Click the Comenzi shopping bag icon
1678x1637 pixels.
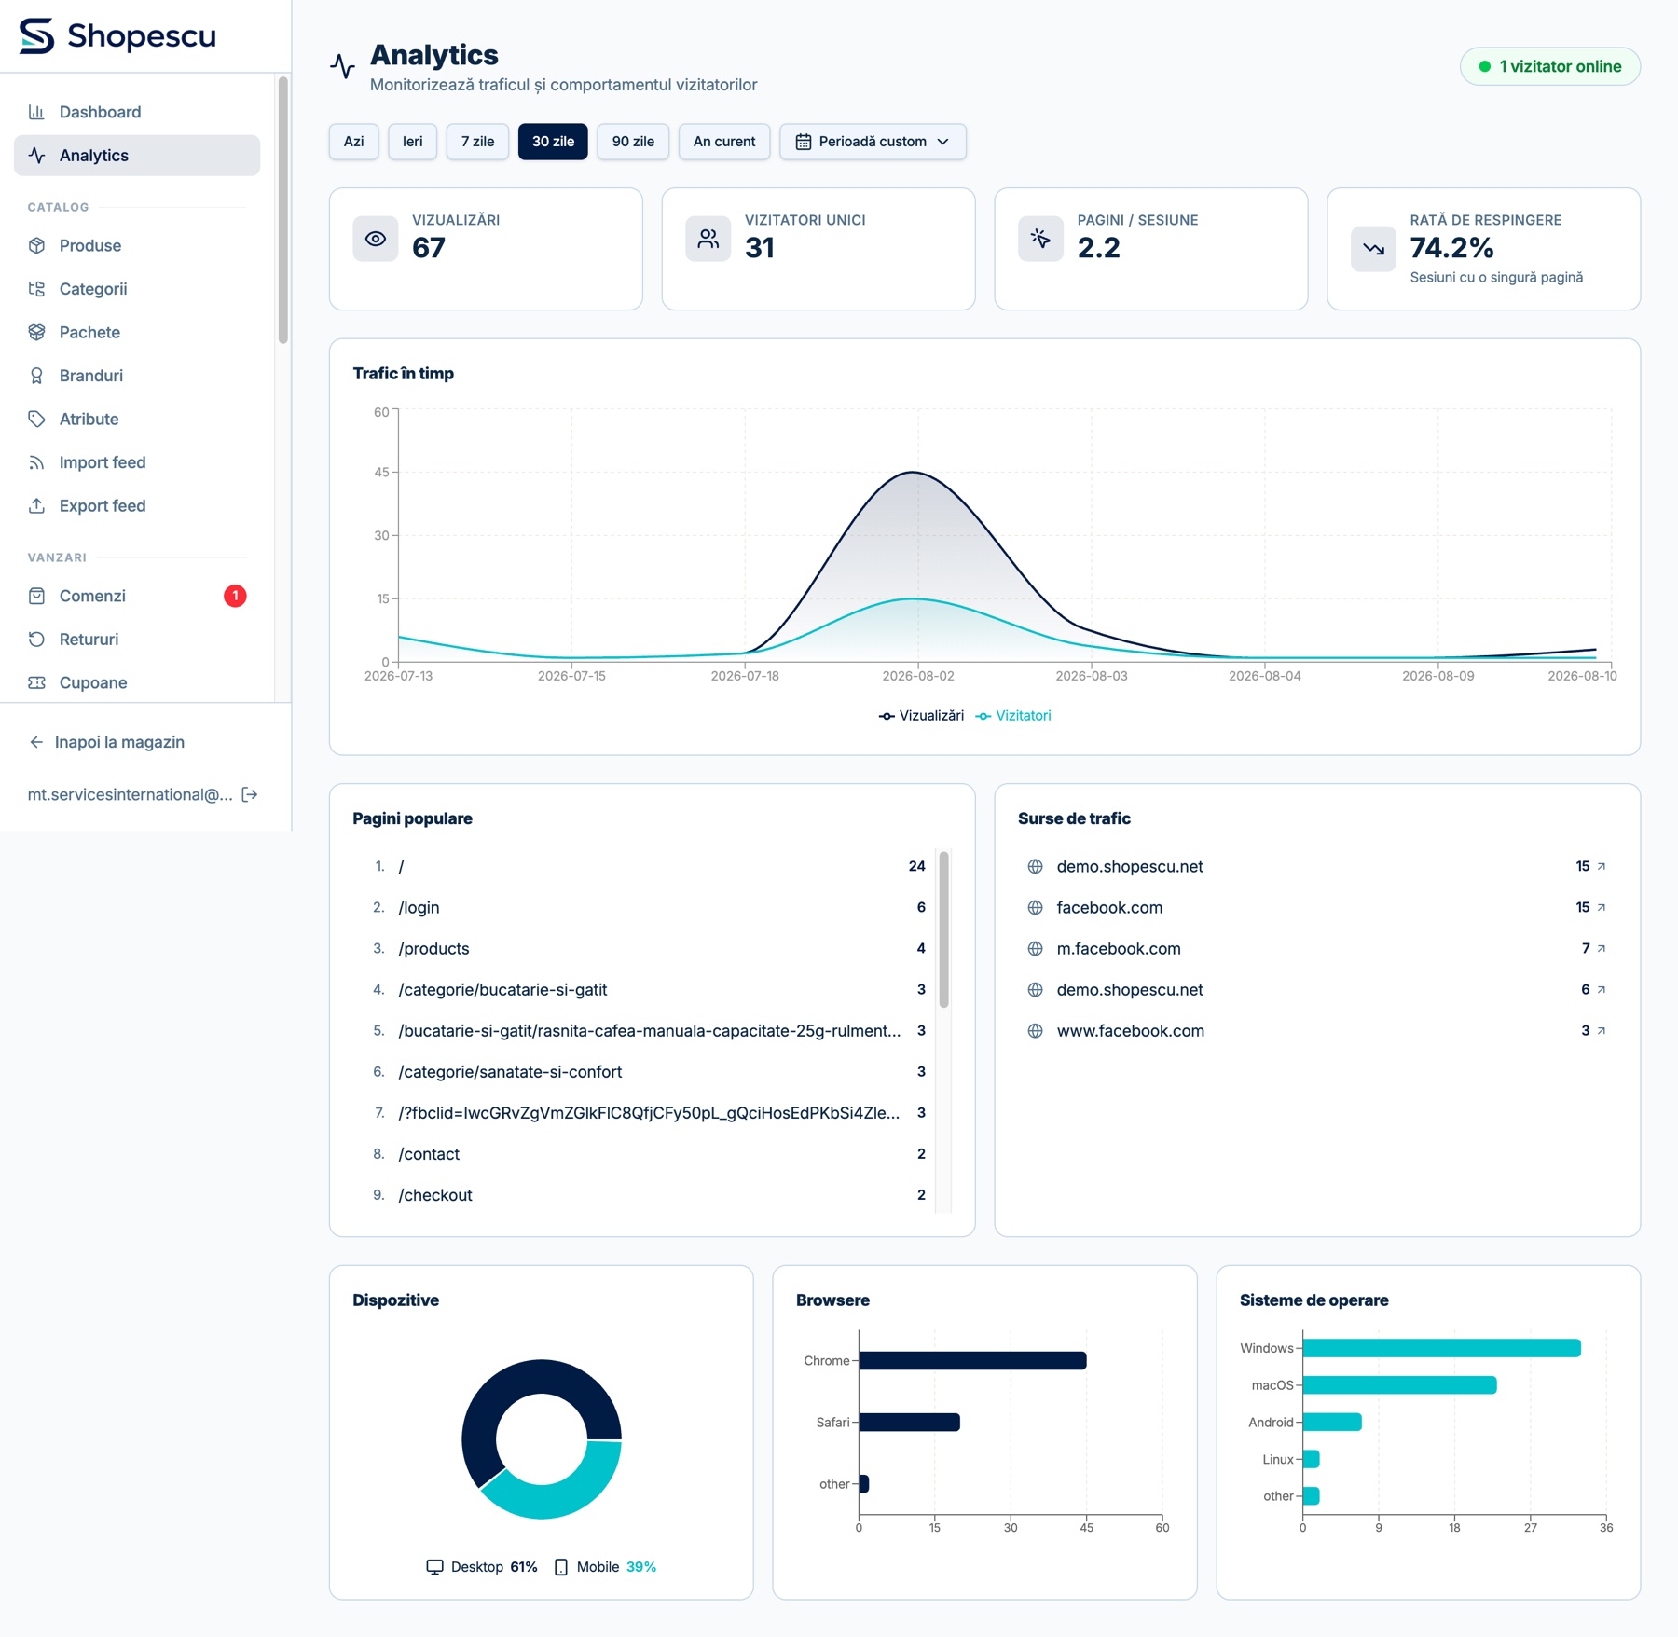tap(36, 596)
